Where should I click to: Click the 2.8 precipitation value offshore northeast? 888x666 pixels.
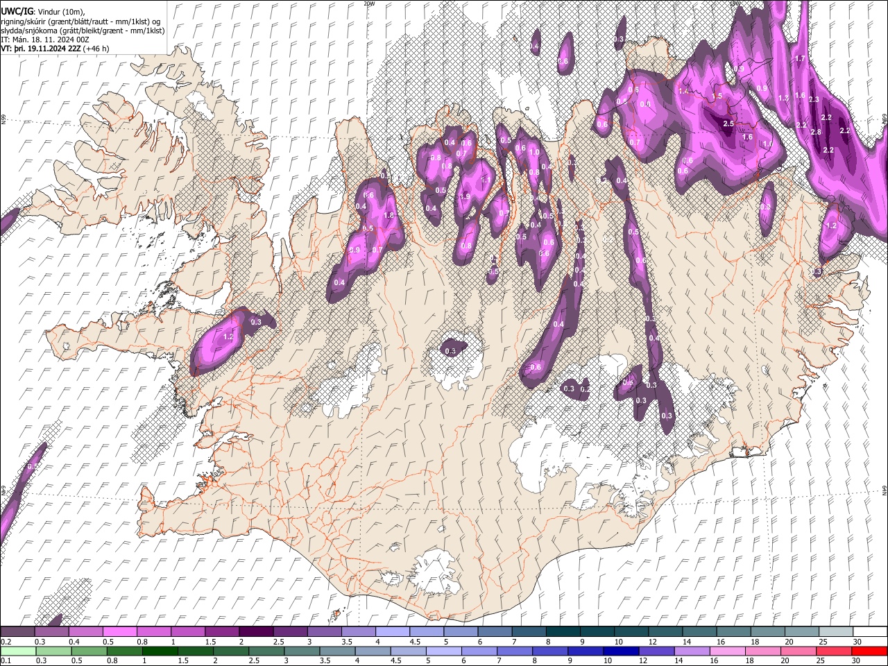(x=816, y=133)
